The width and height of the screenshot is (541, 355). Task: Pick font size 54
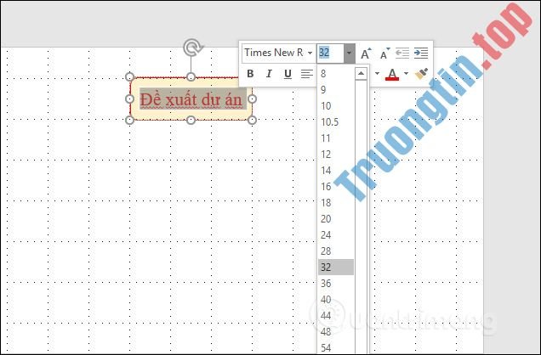click(336, 347)
